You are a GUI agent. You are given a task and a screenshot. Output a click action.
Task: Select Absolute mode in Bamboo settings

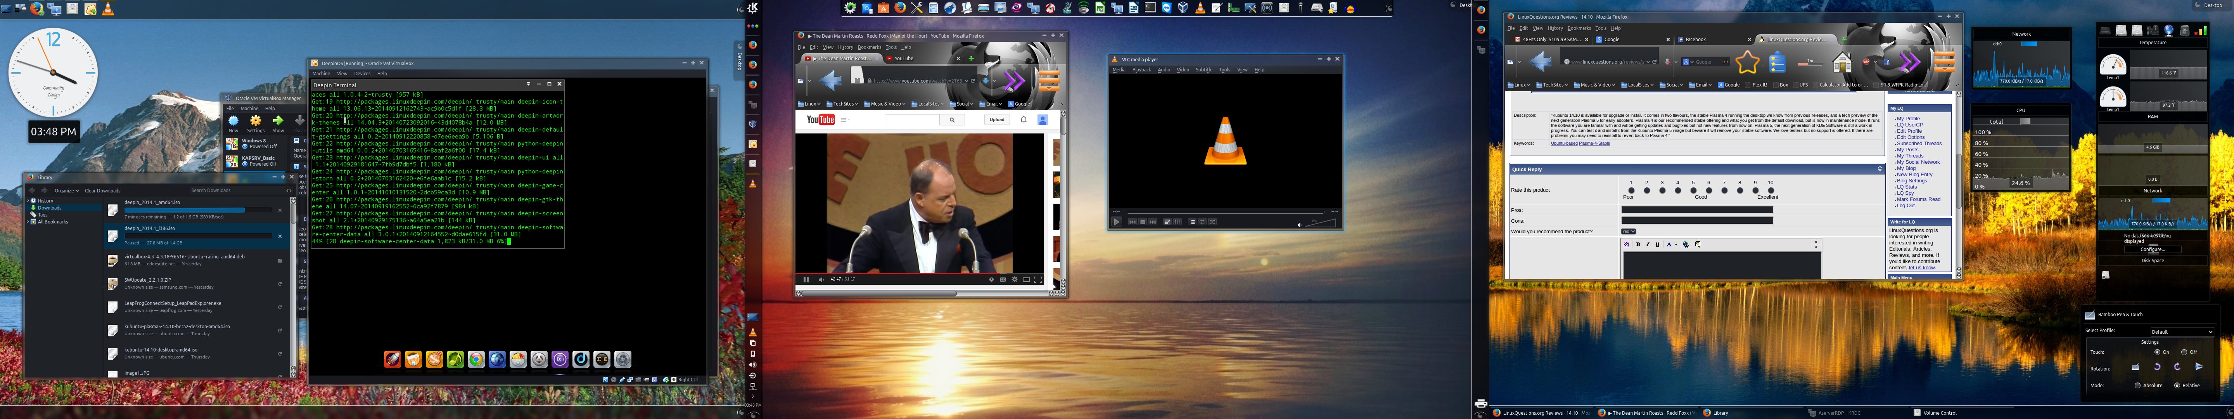pos(2138,385)
